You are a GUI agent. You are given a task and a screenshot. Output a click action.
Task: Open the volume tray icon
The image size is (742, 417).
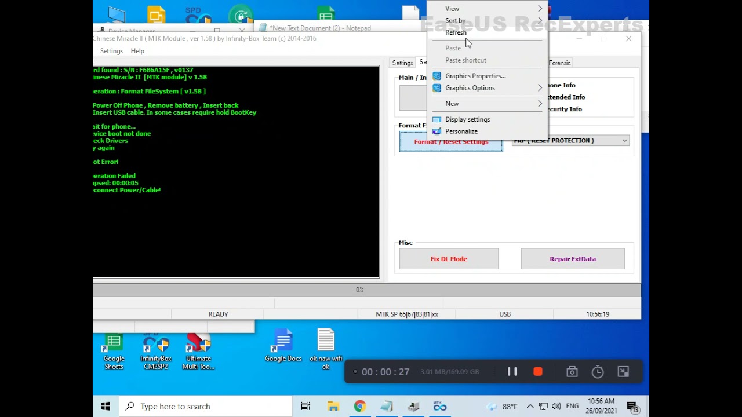[x=556, y=407]
